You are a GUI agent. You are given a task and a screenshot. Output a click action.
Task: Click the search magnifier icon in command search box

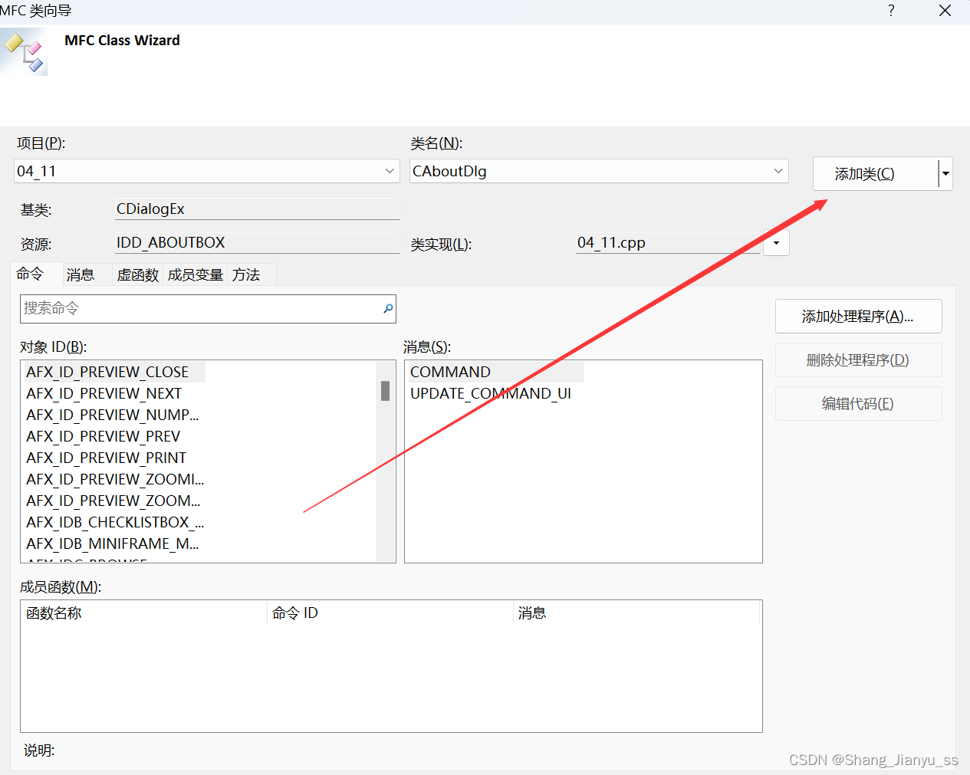388,309
